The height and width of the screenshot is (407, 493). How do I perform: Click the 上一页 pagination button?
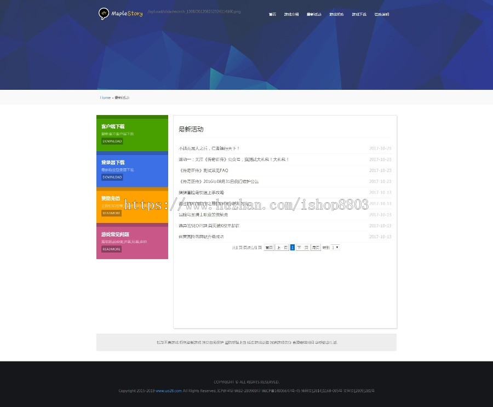pos(282,248)
